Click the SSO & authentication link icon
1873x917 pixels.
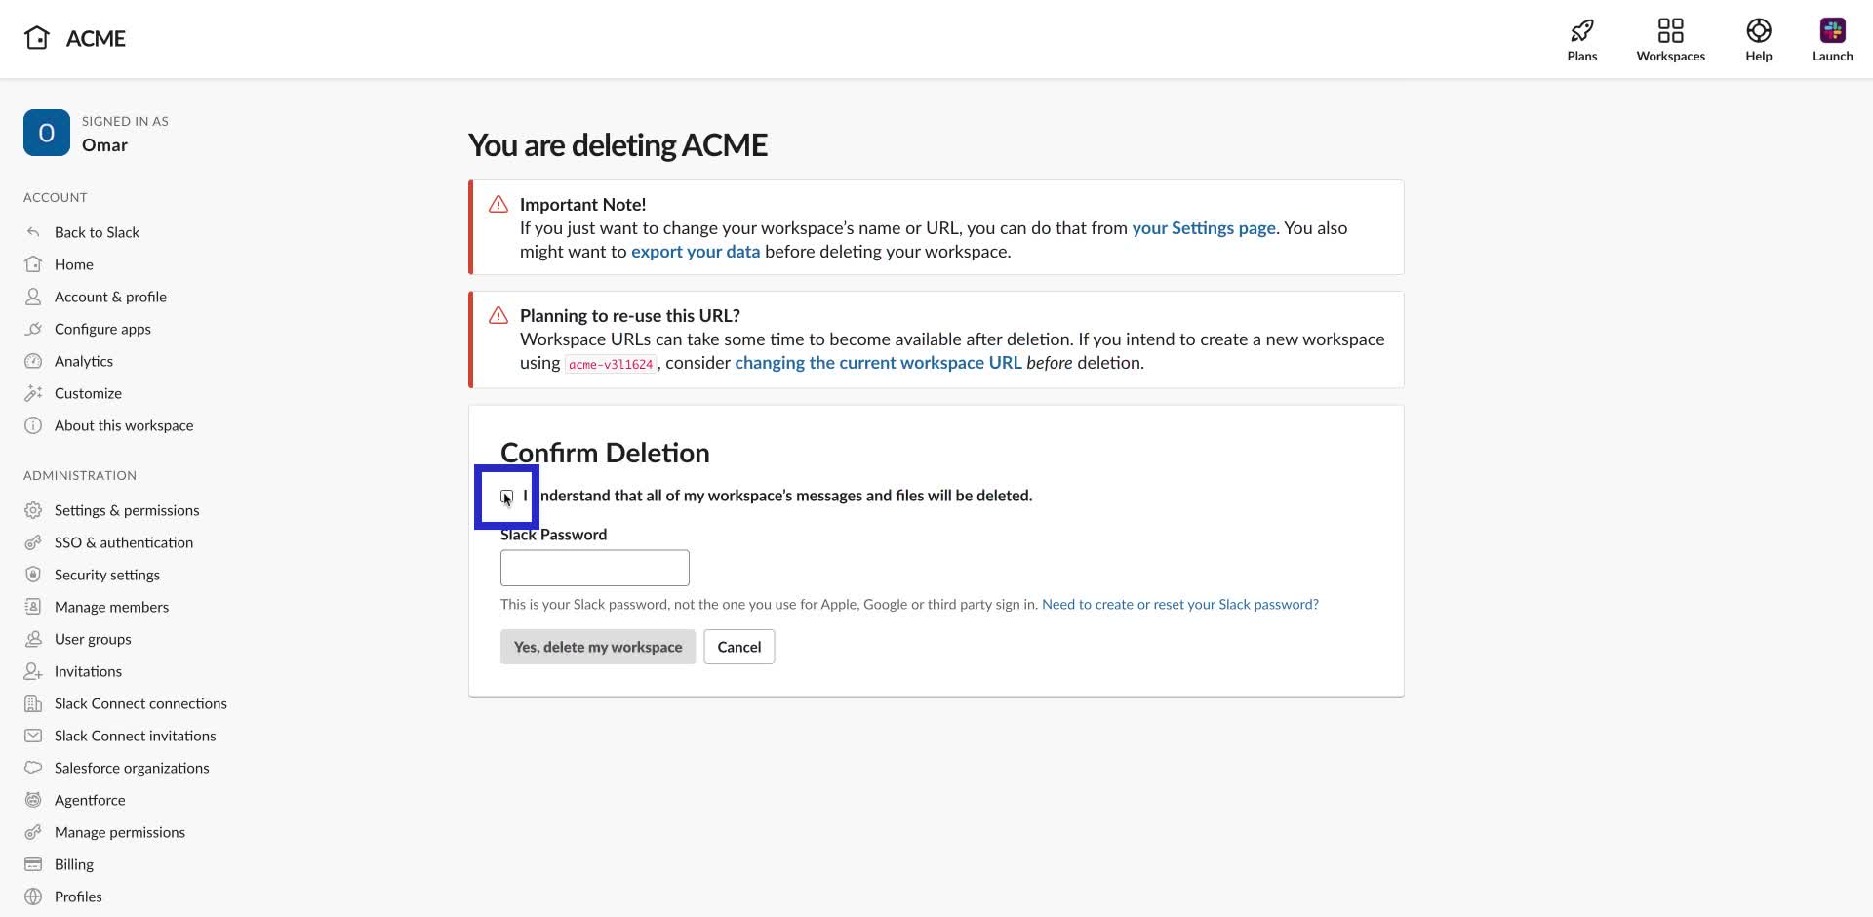click(x=32, y=542)
